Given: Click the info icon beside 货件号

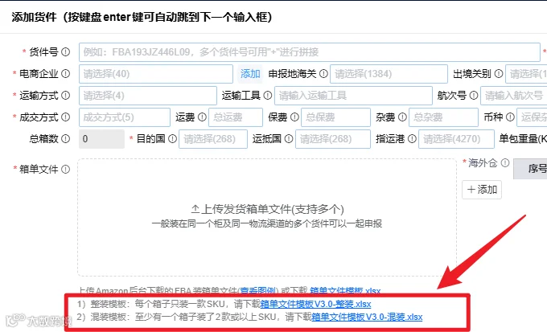Looking at the screenshot, I should point(66,52).
